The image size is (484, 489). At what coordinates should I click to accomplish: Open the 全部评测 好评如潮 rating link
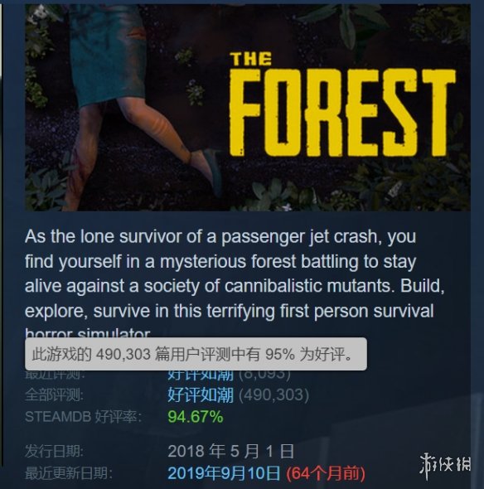201,395
